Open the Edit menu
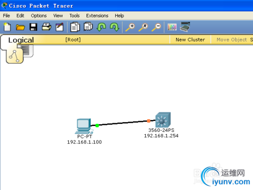 tap(20, 16)
